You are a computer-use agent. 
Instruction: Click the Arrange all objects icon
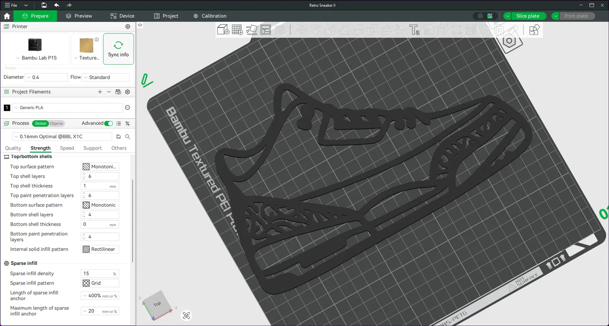pos(266,30)
